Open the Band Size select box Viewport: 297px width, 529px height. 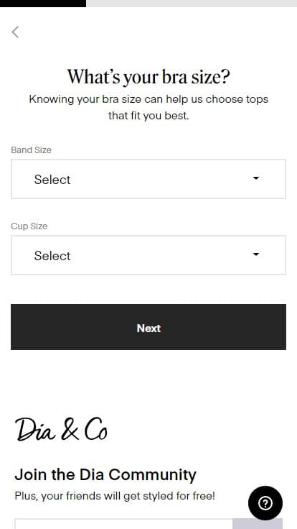pyautogui.click(x=148, y=179)
